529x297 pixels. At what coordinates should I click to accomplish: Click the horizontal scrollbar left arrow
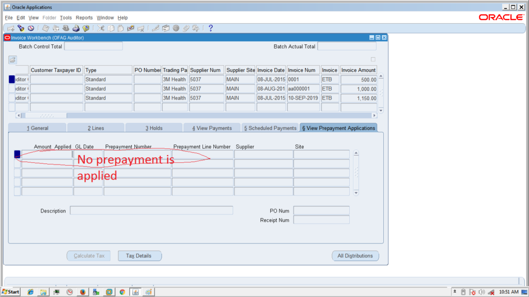point(19,115)
